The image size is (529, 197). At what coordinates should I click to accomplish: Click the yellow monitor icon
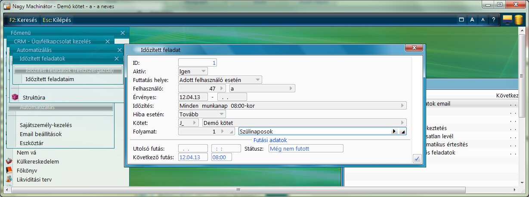pos(507,20)
